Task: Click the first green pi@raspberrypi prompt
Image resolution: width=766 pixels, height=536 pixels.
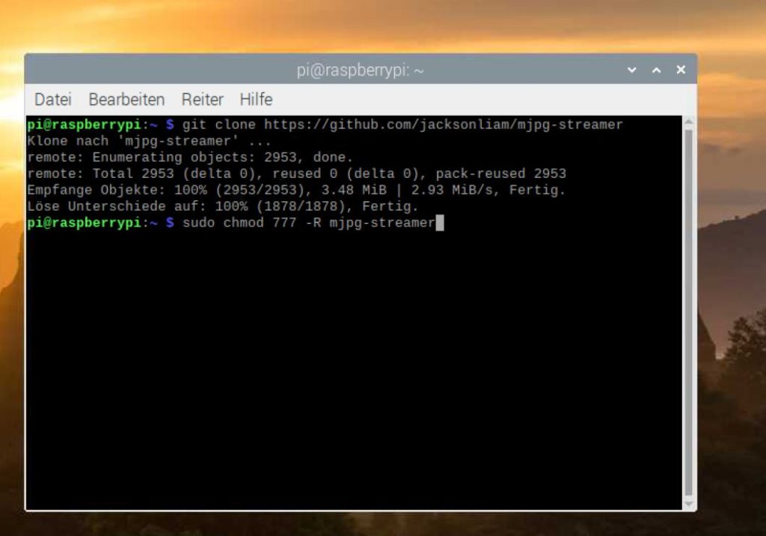Action: click(x=84, y=125)
